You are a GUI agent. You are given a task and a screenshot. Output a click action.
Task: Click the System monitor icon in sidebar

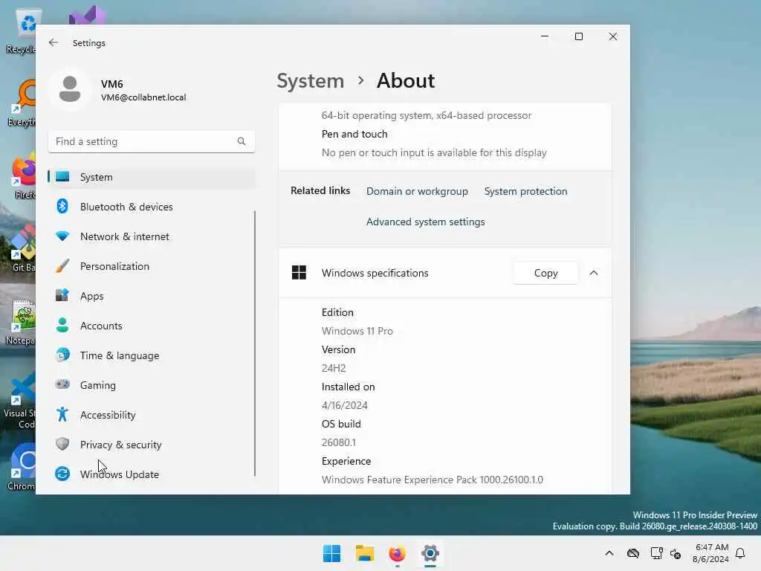(x=62, y=177)
